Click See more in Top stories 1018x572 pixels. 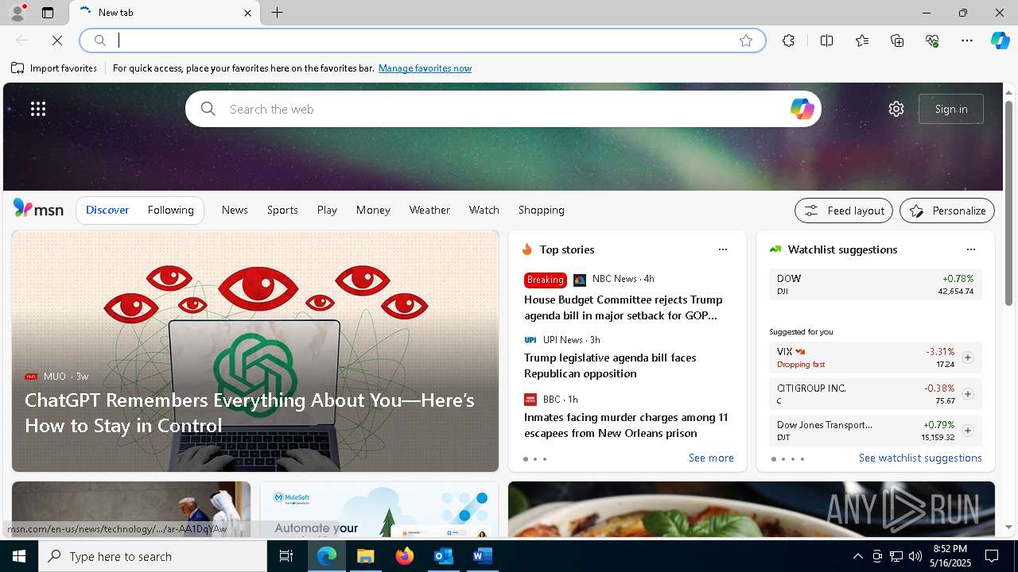coord(711,458)
